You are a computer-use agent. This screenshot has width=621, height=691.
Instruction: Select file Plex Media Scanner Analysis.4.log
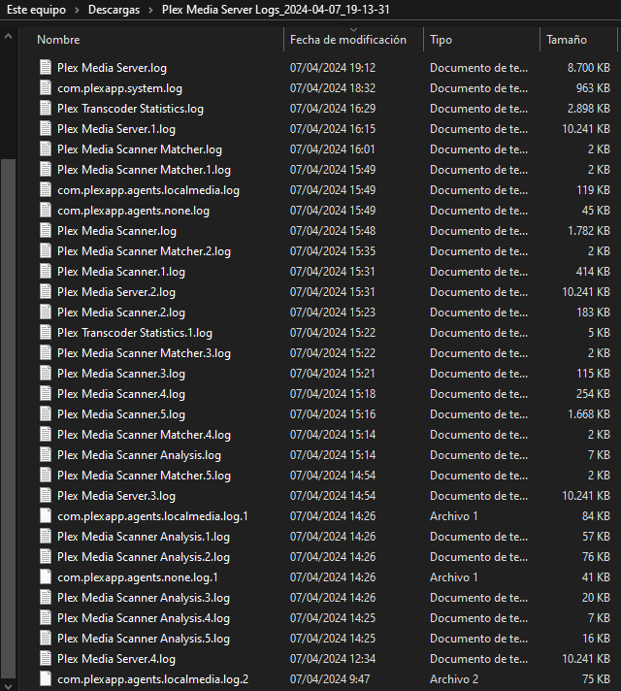(144, 618)
